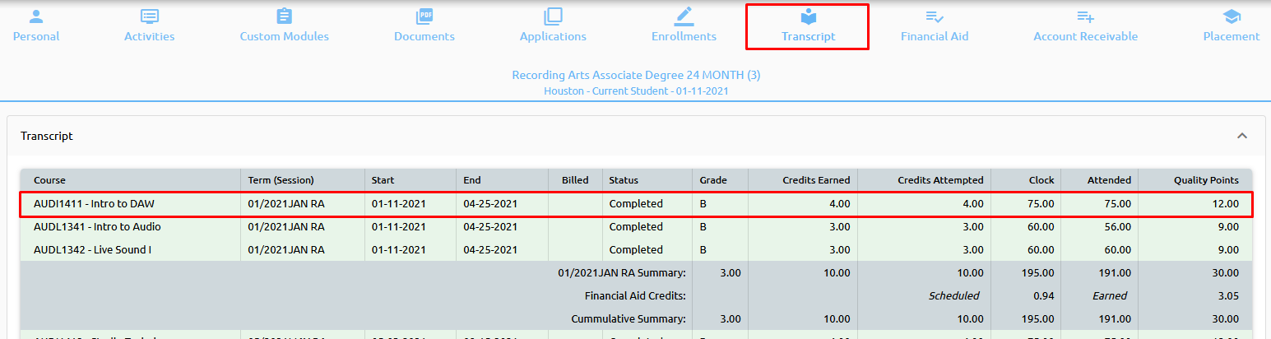This screenshot has height=339, width=1271.
Task: Click the Term (Session) column header
Action: [x=281, y=180]
